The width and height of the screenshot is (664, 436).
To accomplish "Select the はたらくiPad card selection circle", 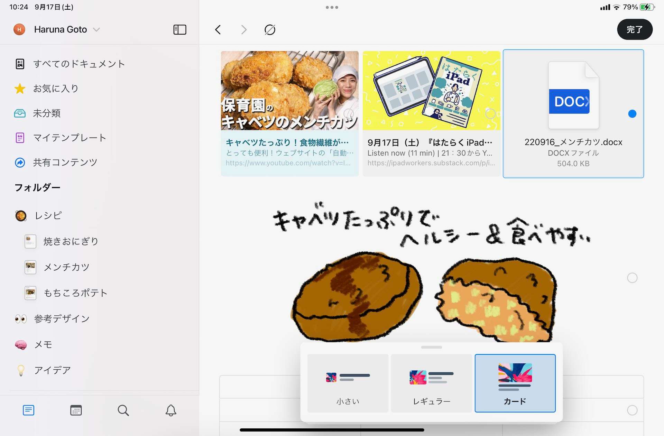I will [490, 113].
